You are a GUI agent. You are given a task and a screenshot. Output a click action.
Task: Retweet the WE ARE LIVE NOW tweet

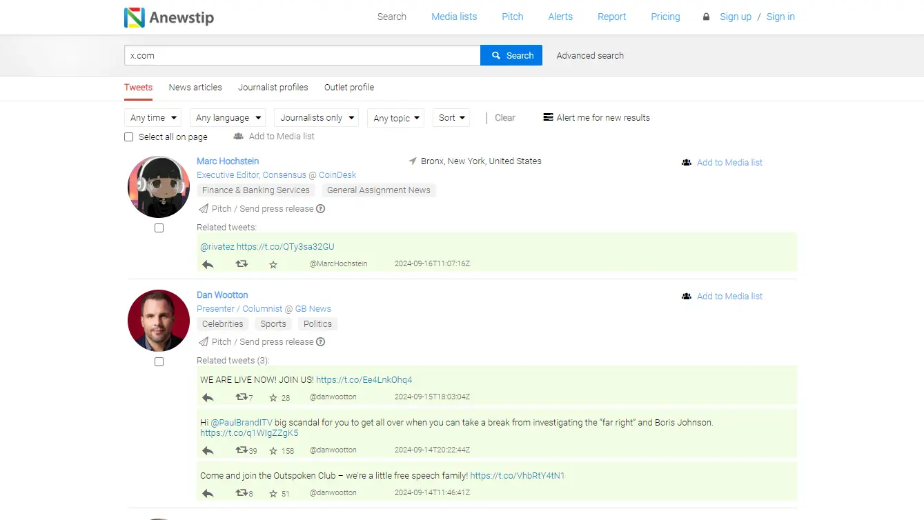click(242, 397)
